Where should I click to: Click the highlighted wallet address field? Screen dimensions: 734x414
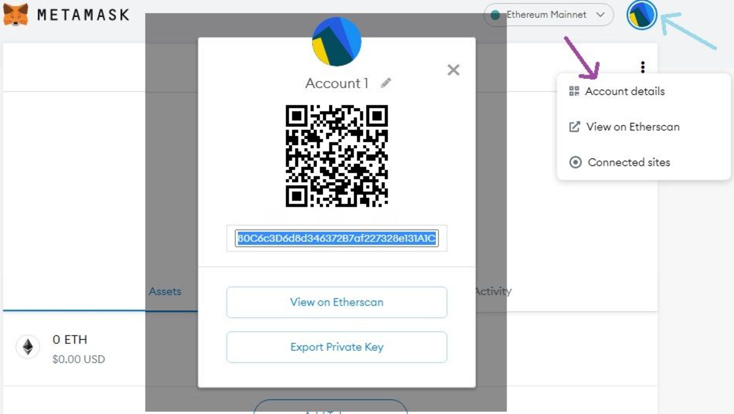[336, 239]
